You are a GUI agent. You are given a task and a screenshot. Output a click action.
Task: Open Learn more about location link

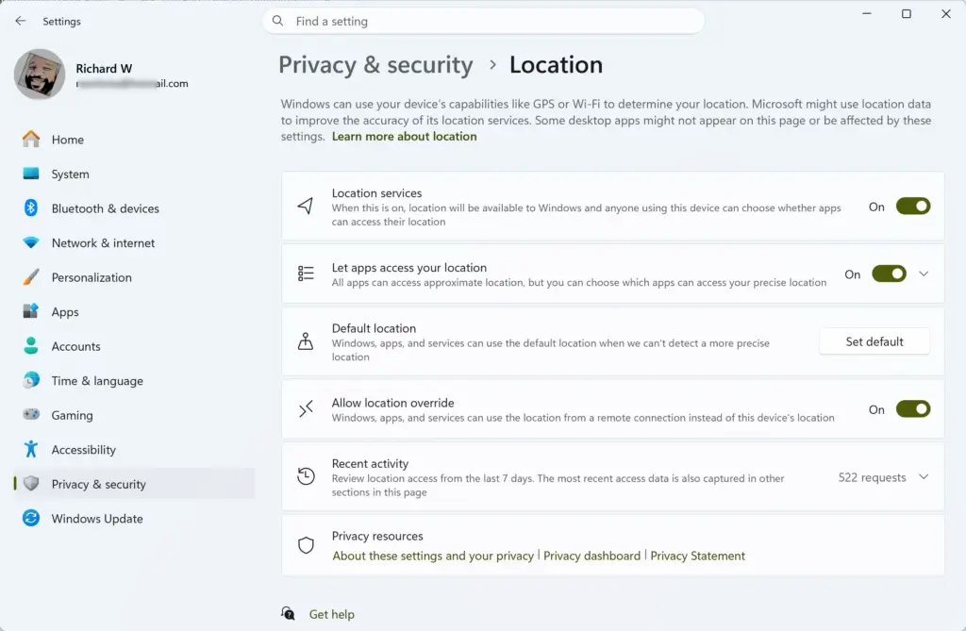(404, 136)
